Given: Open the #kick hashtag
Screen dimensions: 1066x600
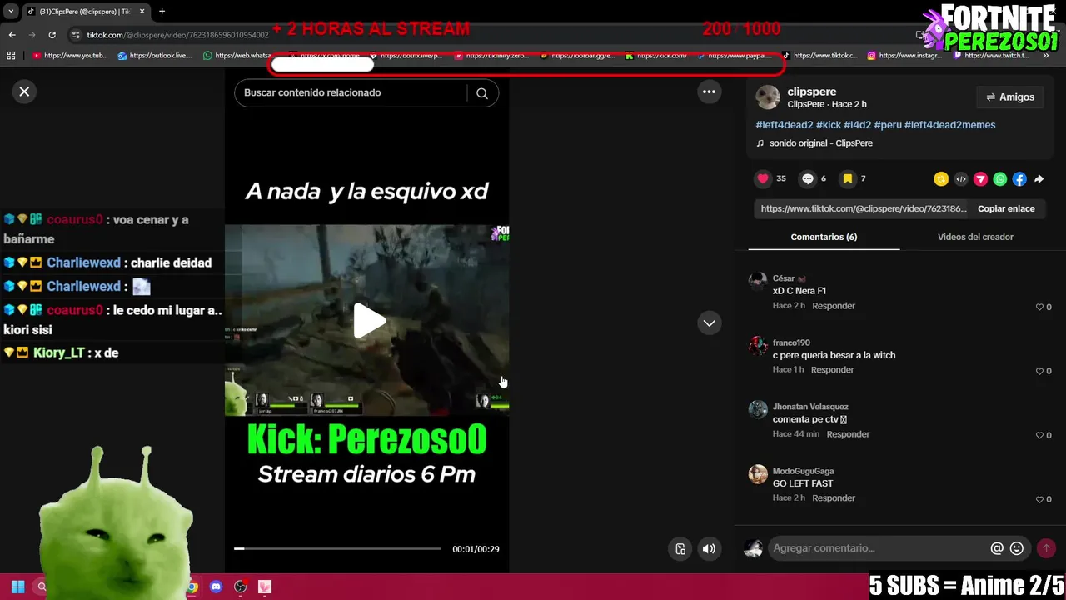Looking at the screenshot, I should click(829, 125).
